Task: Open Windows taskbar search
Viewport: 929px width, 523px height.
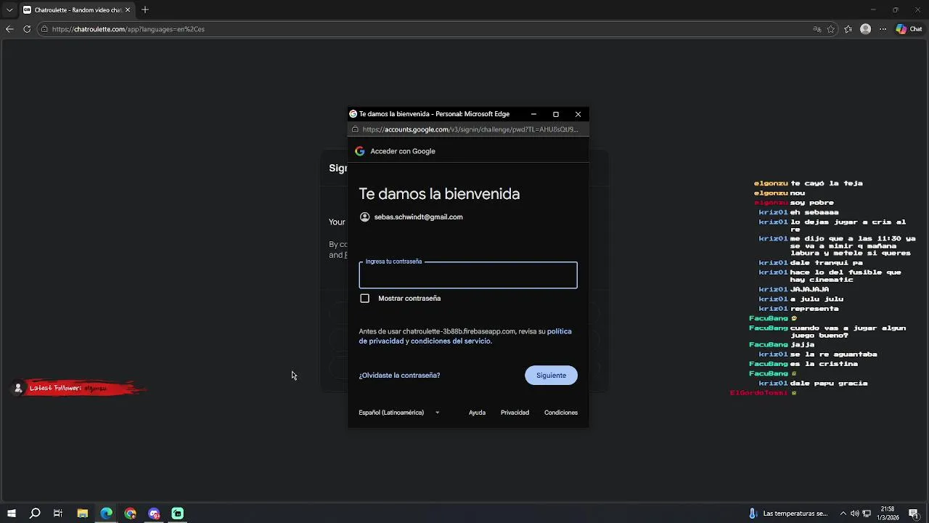Action: (35, 514)
